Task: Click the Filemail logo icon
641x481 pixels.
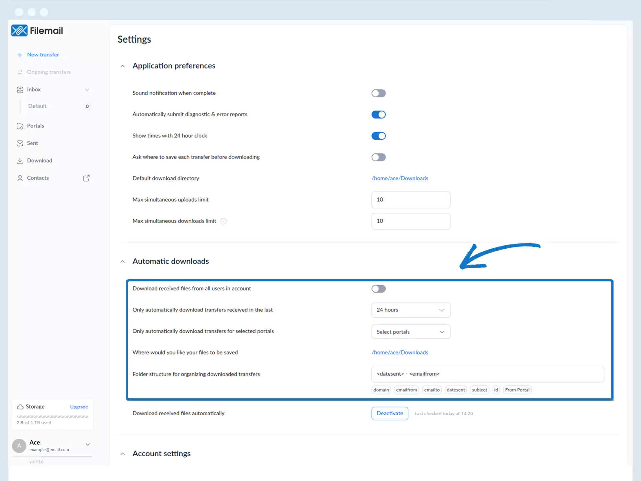Action: tap(19, 31)
